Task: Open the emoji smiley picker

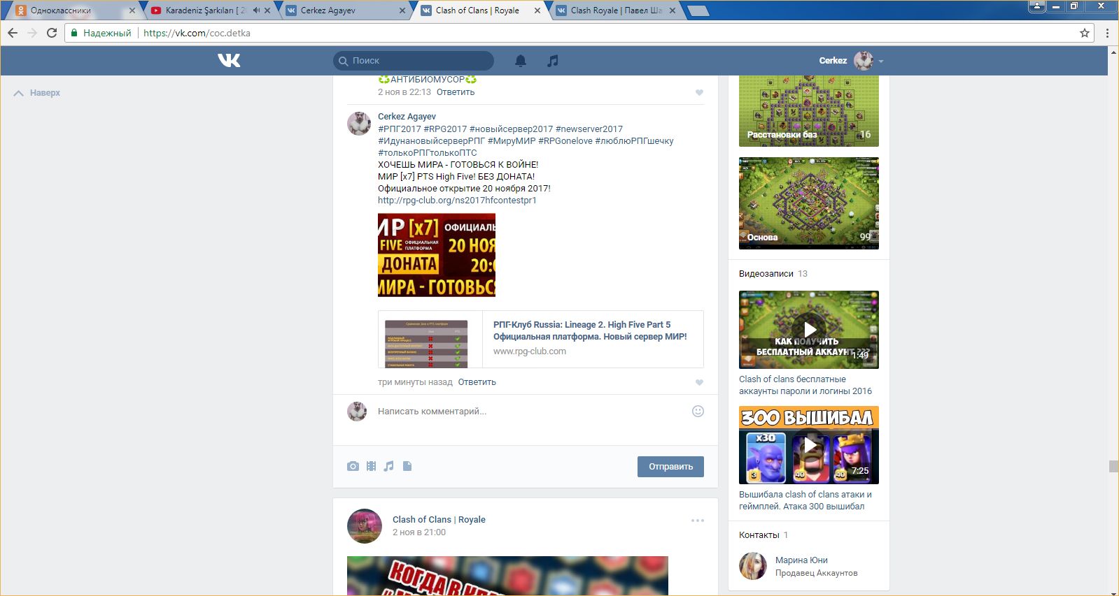Action: [698, 412]
